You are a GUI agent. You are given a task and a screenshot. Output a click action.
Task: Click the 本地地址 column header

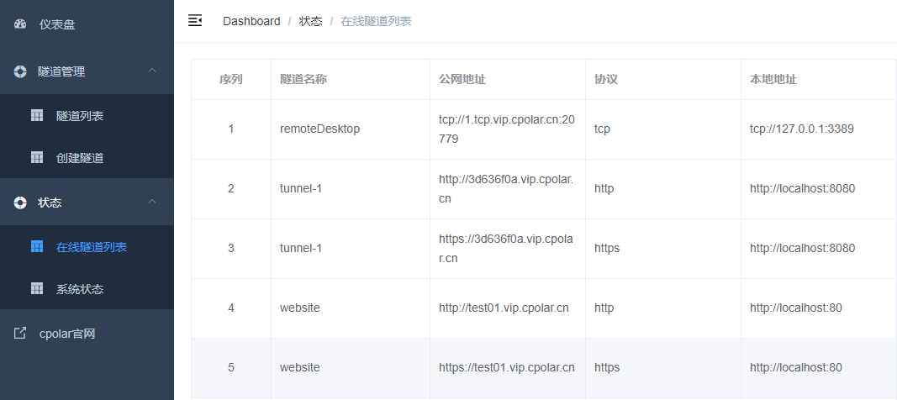click(x=819, y=80)
